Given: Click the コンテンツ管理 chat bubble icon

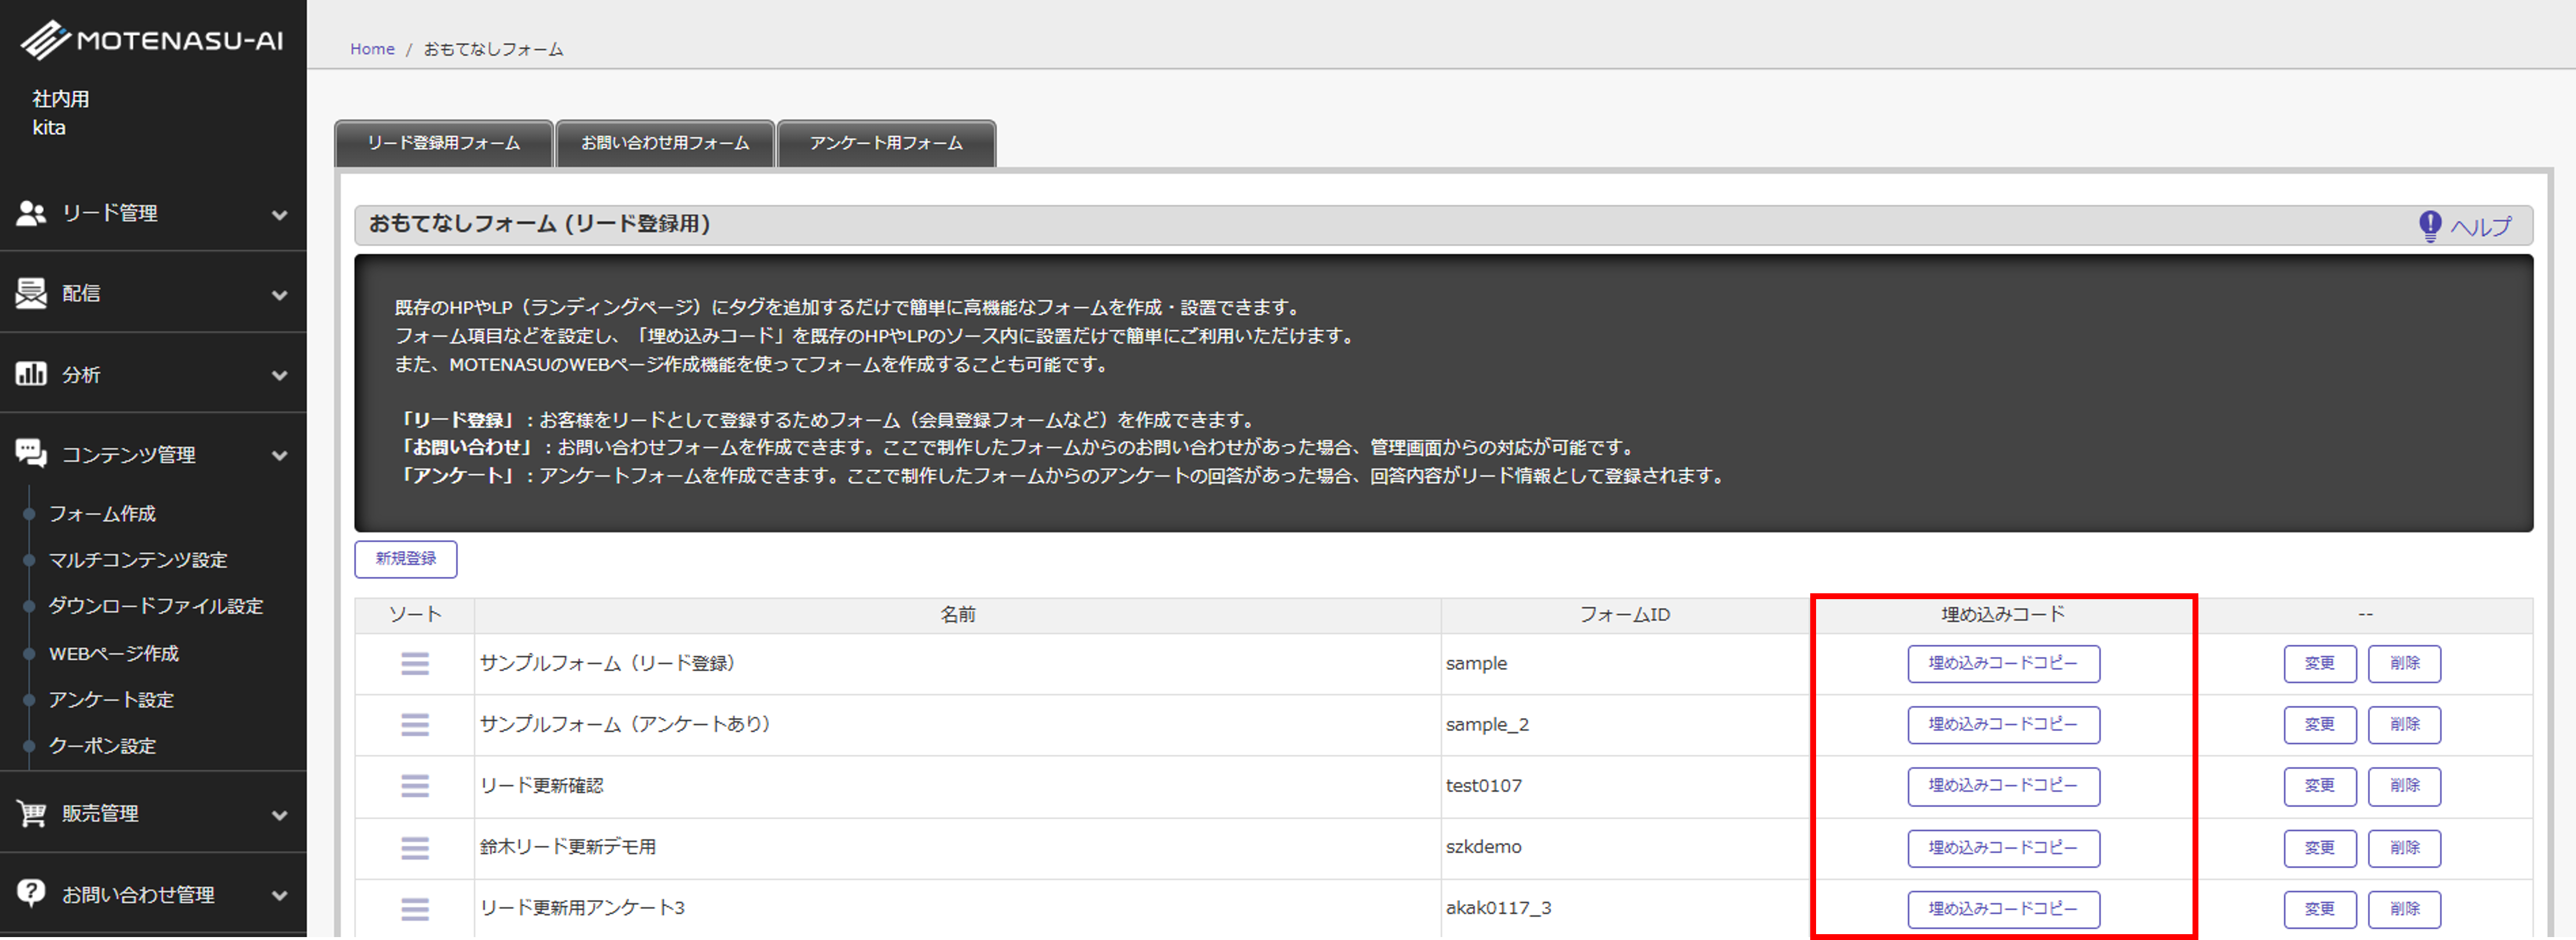Looking at the screenshot, I should click(x=31, y=454).
